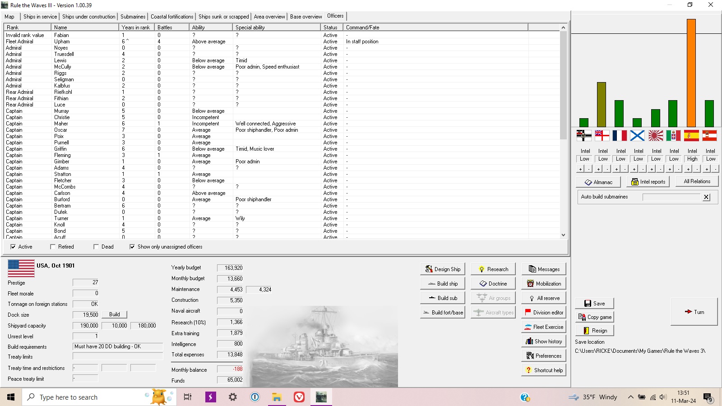The image size is (722, 406).
Task: Click the Mobilization button
Action: pos(544,284)
